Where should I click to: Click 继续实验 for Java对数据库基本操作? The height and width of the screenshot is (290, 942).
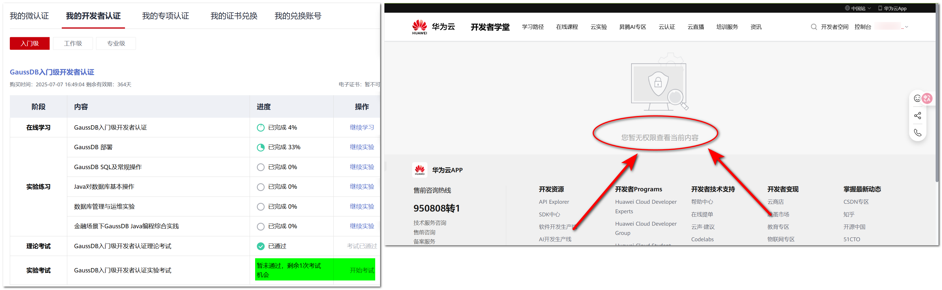[362, 186]
